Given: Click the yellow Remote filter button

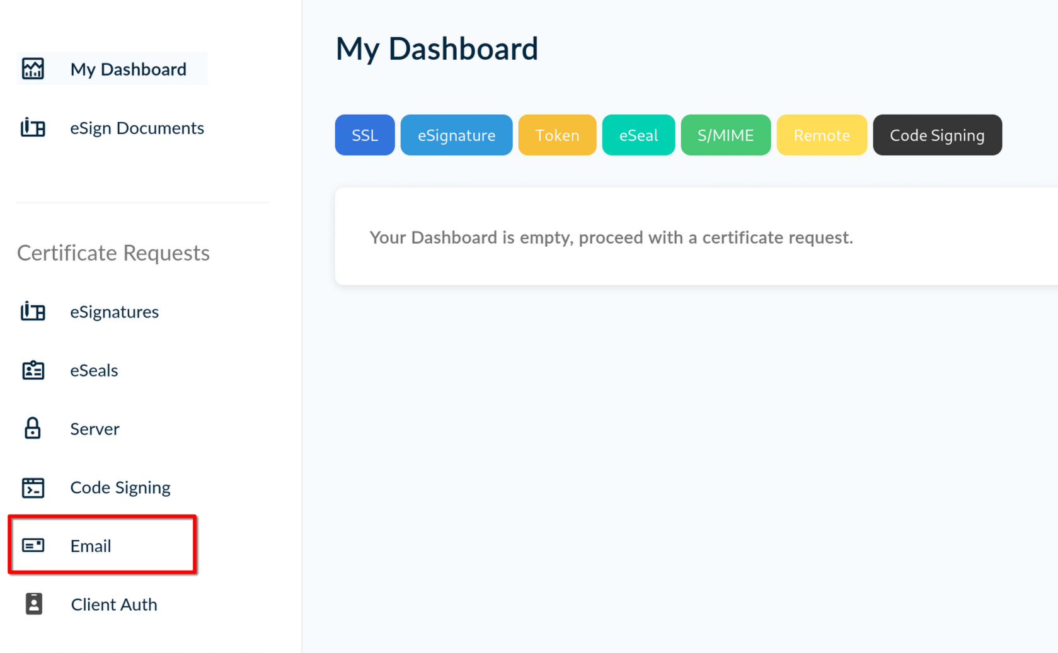Looking at the screenshot, I should click(821, 135).
